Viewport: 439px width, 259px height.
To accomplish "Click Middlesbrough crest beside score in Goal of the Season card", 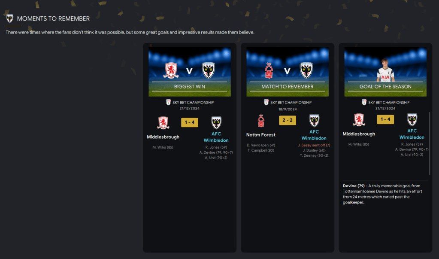I will point(359,120).
